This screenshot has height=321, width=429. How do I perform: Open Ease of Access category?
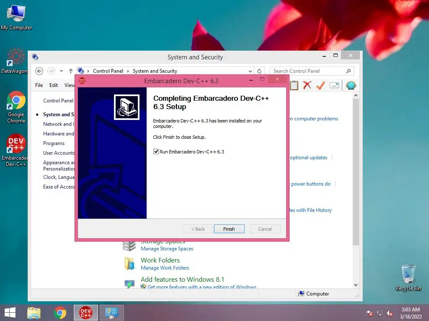[x=59, y=187]
